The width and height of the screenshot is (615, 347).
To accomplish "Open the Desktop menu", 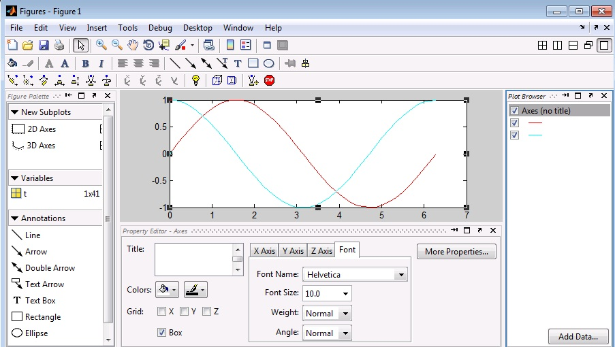I will click(198, 28).
